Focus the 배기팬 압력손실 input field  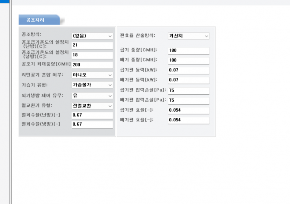[188, 100]
